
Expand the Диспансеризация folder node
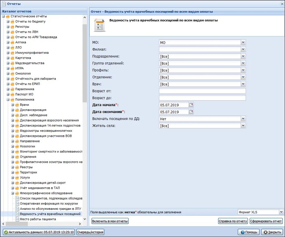[x=12, y=110]
